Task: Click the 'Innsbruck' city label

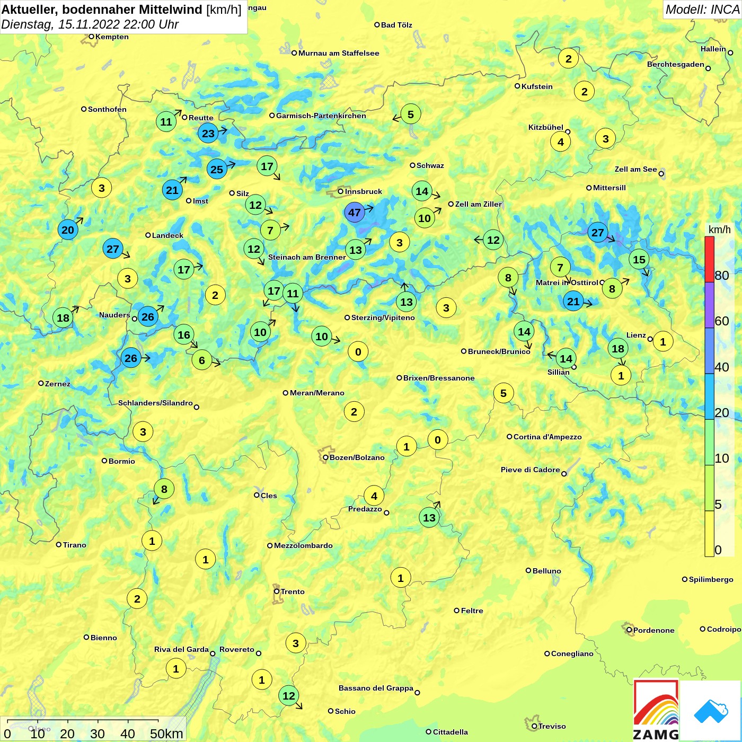Action: (x=364, y=191)
